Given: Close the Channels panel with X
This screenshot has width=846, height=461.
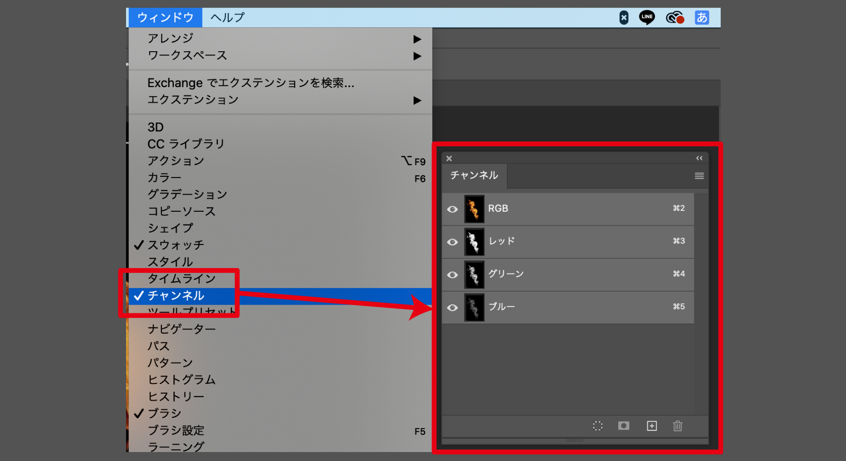Looking at the screenshot, I should [449, 158].
